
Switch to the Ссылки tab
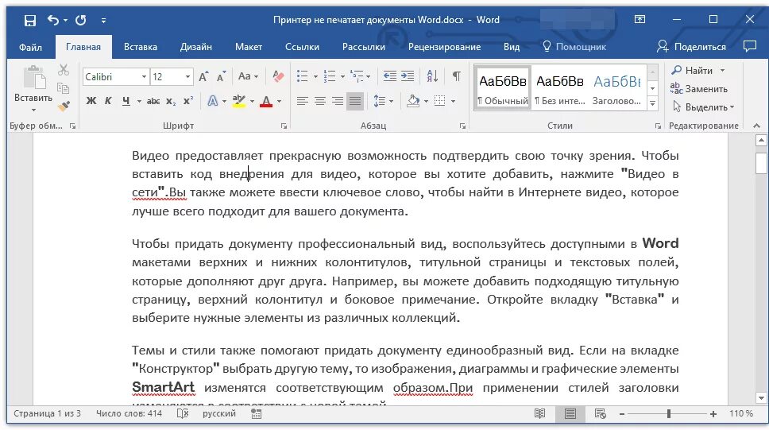coord(302,47)
